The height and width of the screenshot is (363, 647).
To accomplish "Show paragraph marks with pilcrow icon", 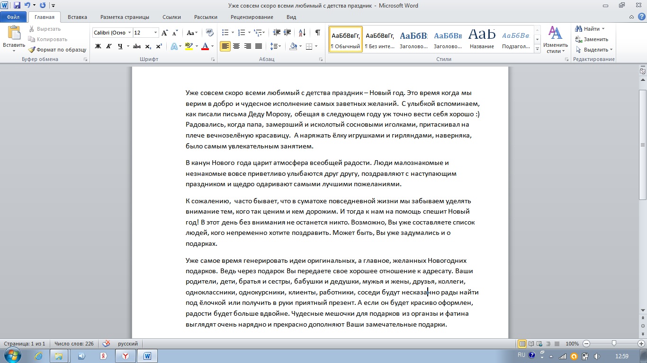I will coord(317,33).
